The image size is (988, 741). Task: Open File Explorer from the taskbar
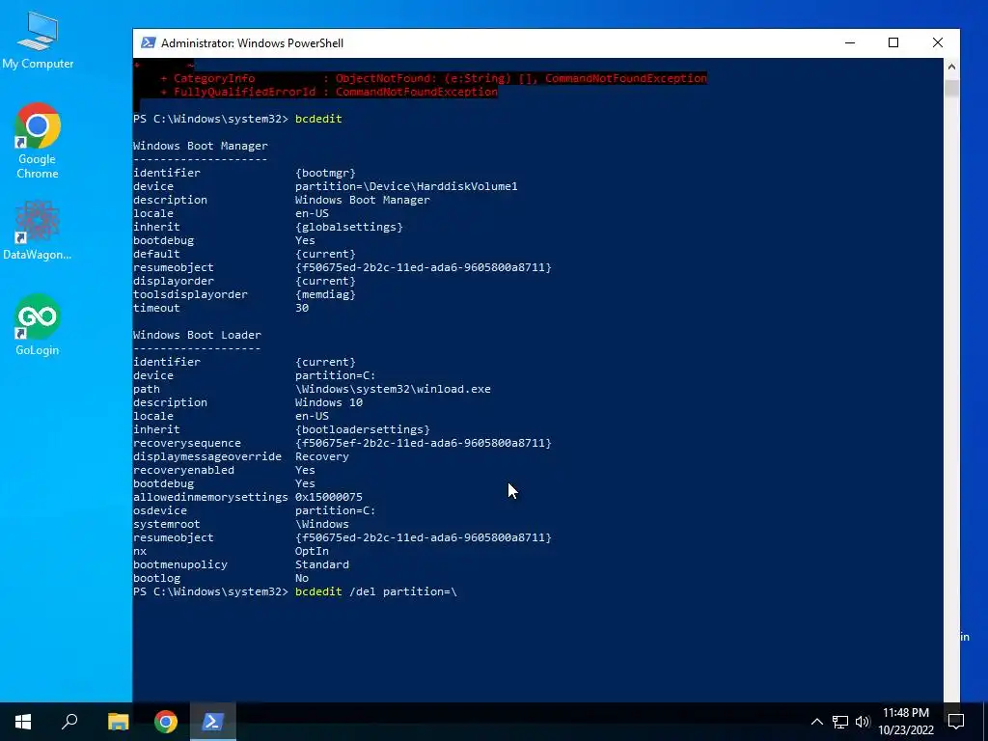(118, 722)
